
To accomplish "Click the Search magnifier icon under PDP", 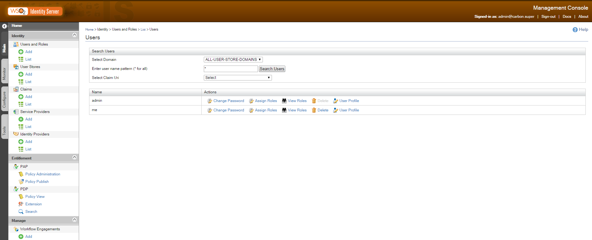I will tap(21, 212).
